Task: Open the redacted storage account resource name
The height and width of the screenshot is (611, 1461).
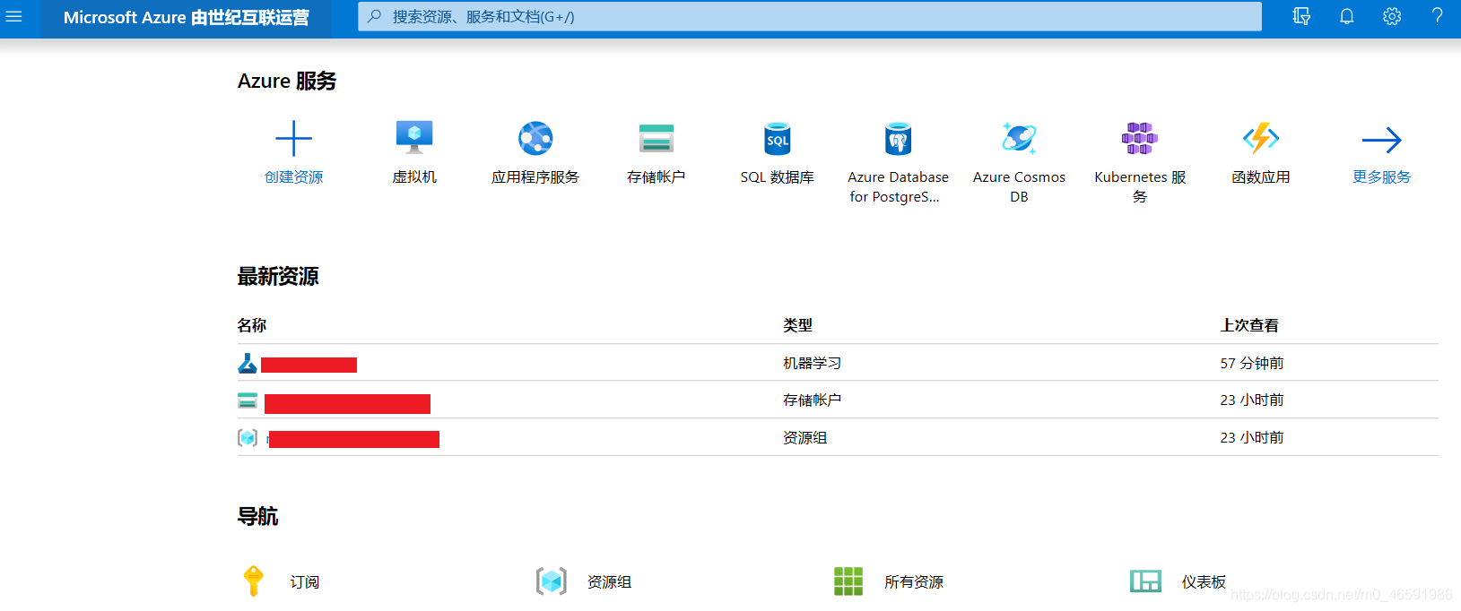Action: coord(347,403)
